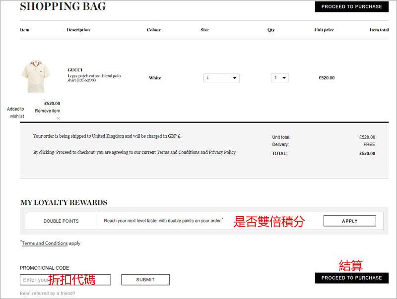
Task: Click the GBP £ currency link
Action: pyautogui.click(x=174, y=136)
